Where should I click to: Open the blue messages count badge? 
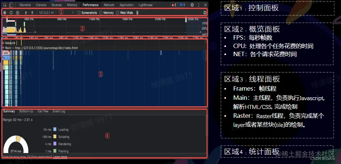tap(182, 5)
